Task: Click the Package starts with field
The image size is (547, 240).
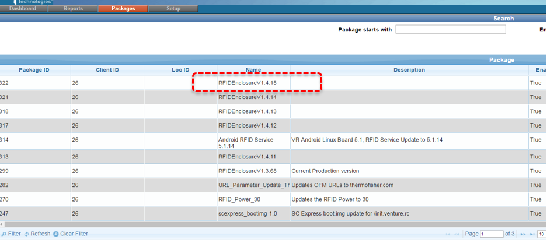Action: point(450,30)
